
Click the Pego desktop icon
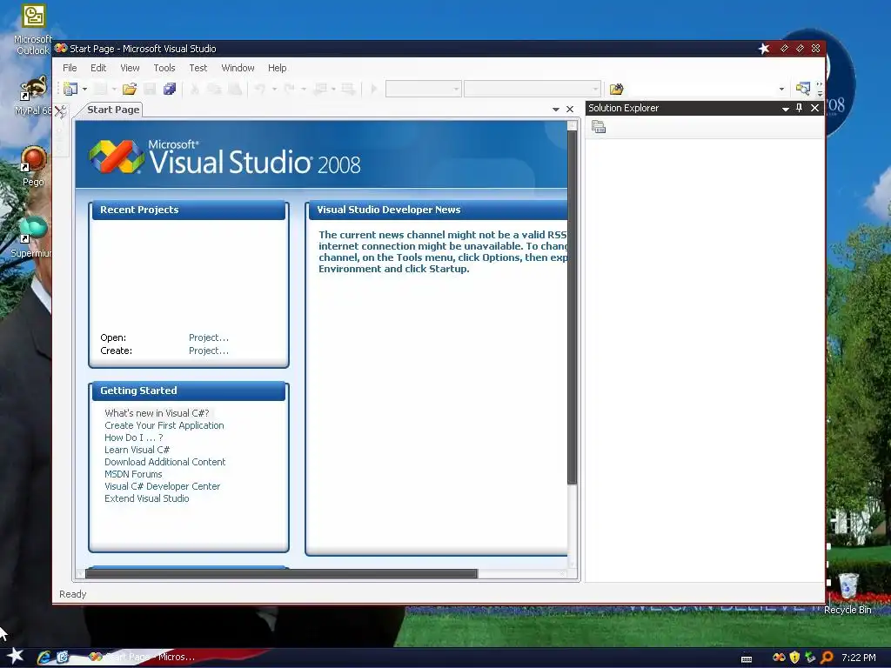(x=33, y=166)
